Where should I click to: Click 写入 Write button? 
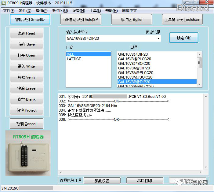[27, 66]
